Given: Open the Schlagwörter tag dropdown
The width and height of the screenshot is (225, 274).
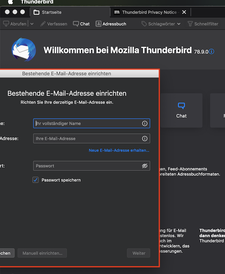Looking at the screenshot, I should tap(161, 24).
